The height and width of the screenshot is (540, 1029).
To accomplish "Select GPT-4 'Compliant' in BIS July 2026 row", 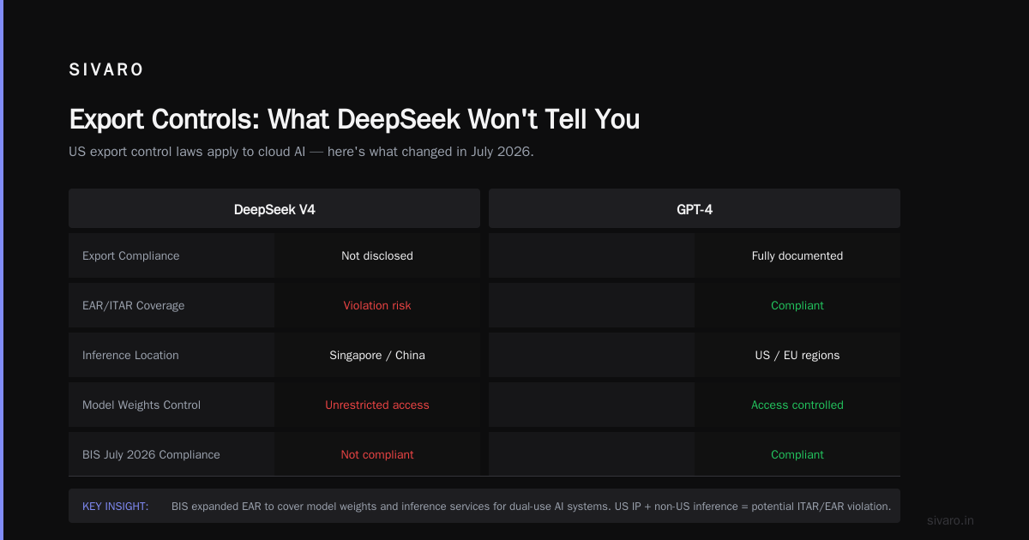I will [x=797, y=454].
